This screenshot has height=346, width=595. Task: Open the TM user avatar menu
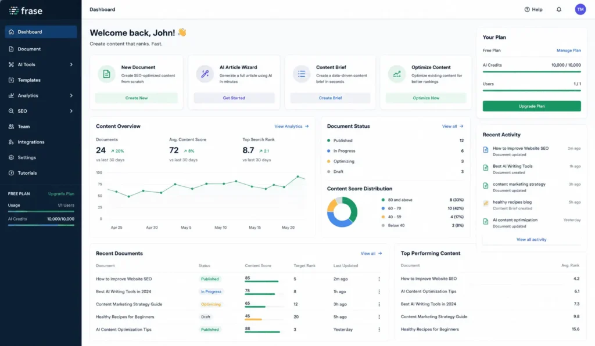tap(580, 9)
